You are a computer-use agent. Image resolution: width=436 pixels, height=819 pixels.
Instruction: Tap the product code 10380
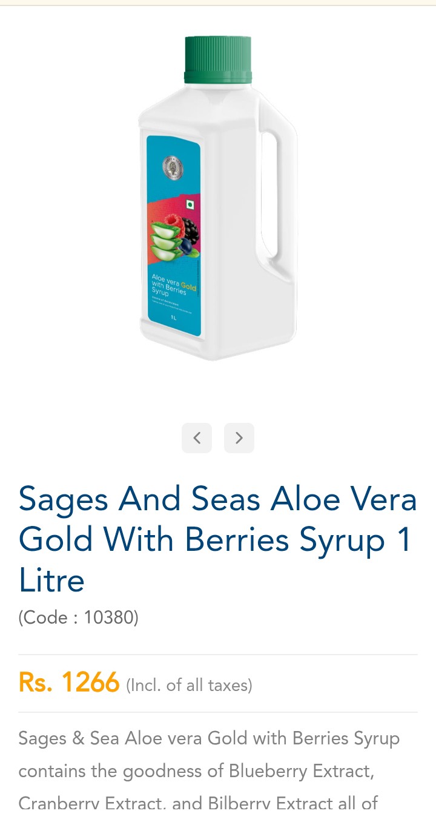click(x=79, y=618)
